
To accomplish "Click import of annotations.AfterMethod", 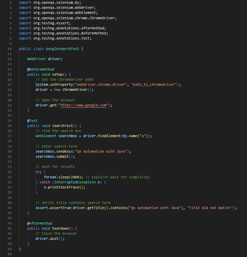I will (62, 28).
